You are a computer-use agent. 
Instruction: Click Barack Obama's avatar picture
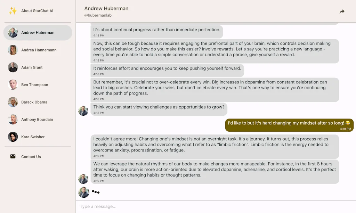(13, 102)
